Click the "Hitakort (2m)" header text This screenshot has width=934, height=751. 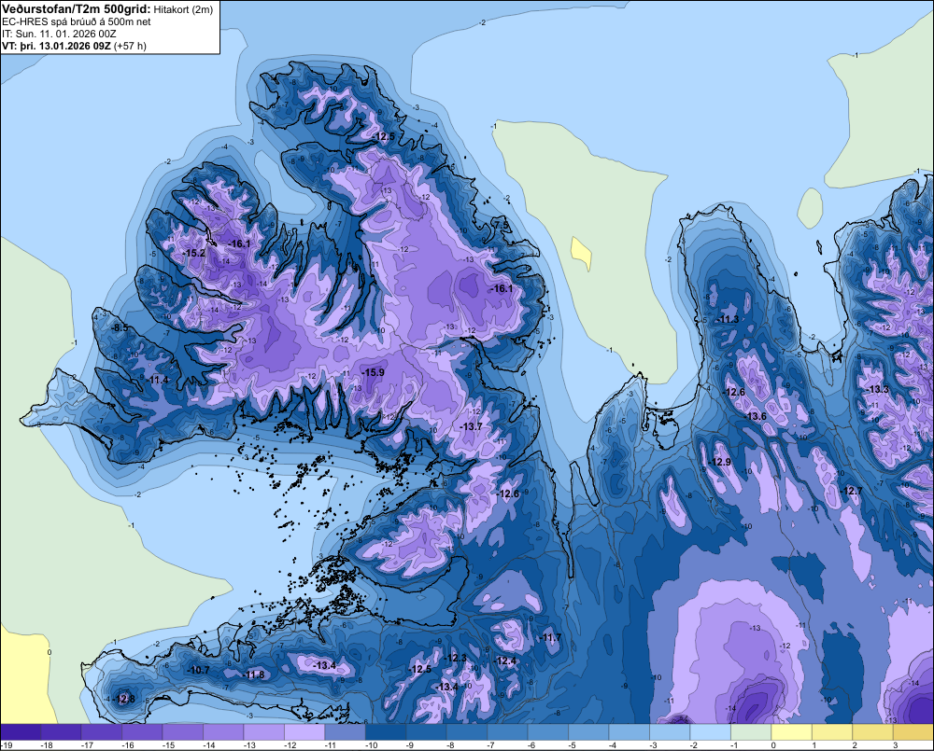point(183,9)
